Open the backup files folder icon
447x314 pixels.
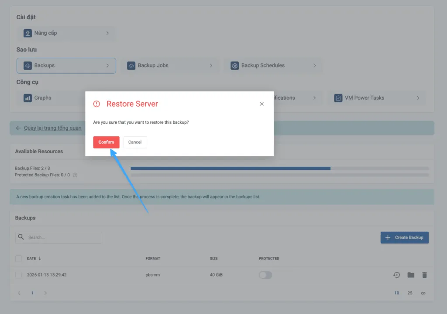(411, 275)
